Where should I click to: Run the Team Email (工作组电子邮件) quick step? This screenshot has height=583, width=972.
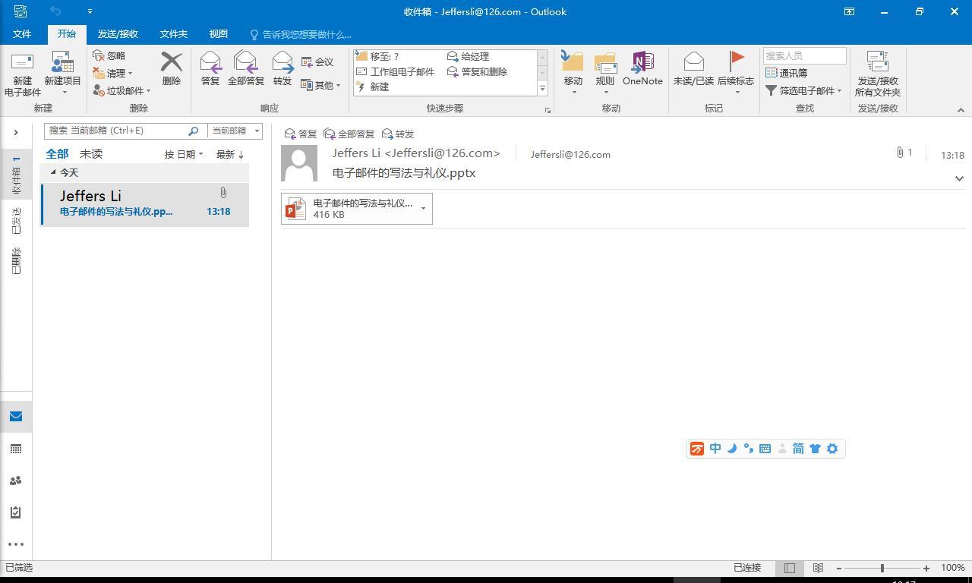click(x=396, y=71)
